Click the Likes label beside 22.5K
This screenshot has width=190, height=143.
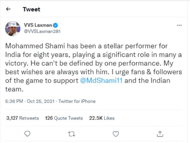point(109,118)
